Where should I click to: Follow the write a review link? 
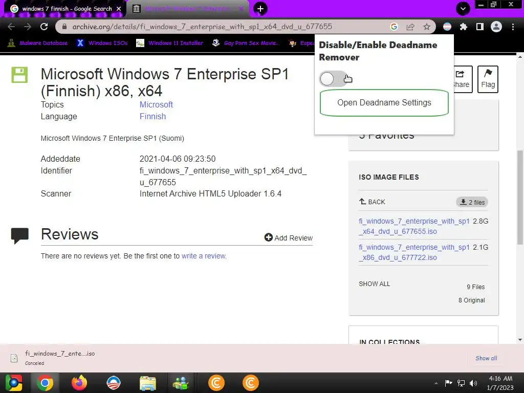tap(204, 256)
